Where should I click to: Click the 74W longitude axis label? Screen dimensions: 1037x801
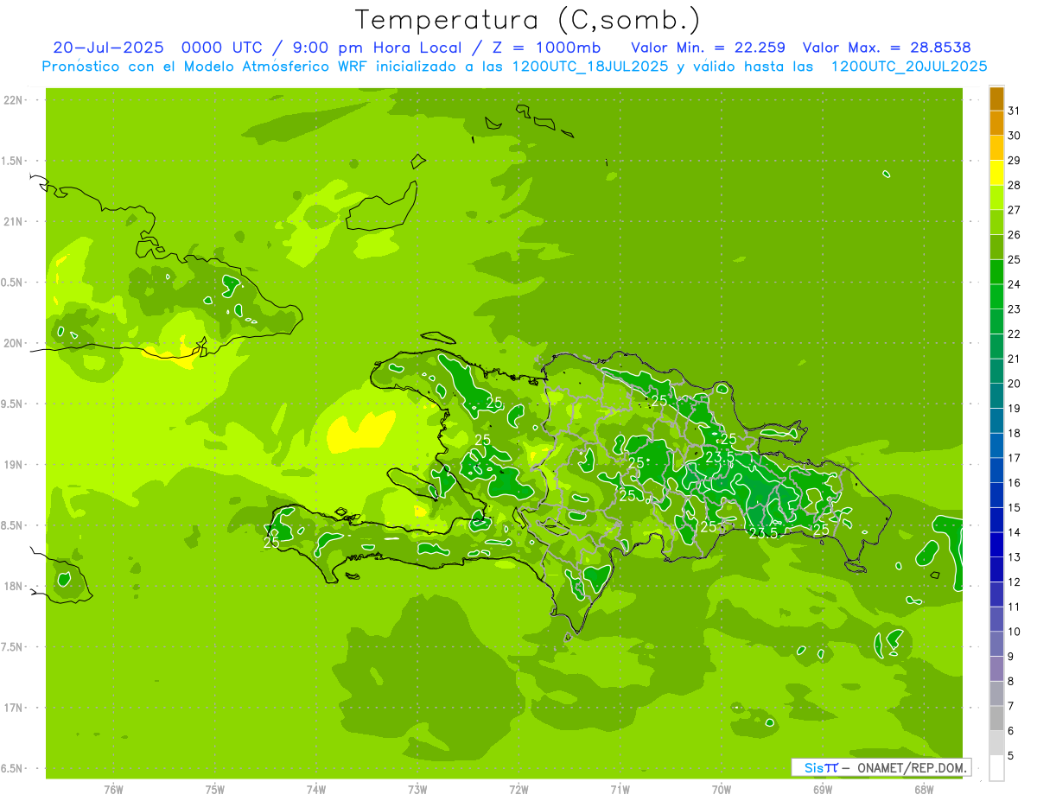click(x=316, y=790)
